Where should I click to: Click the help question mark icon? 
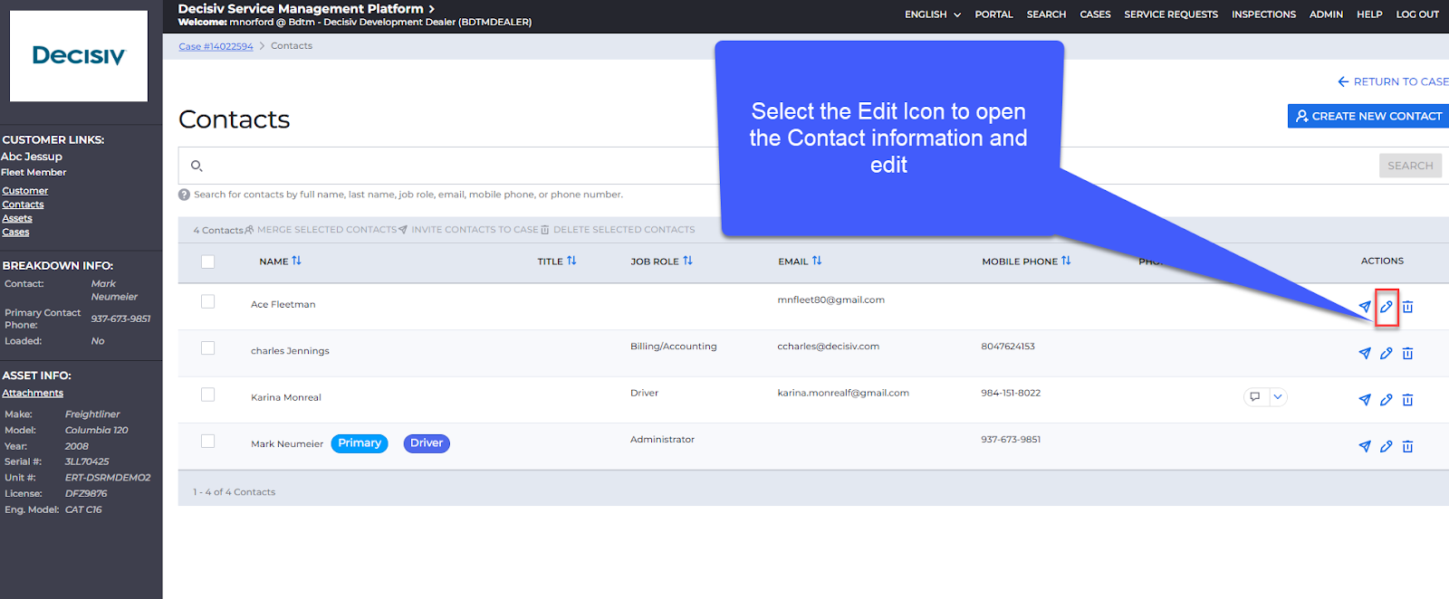click(x=185, y=195)
